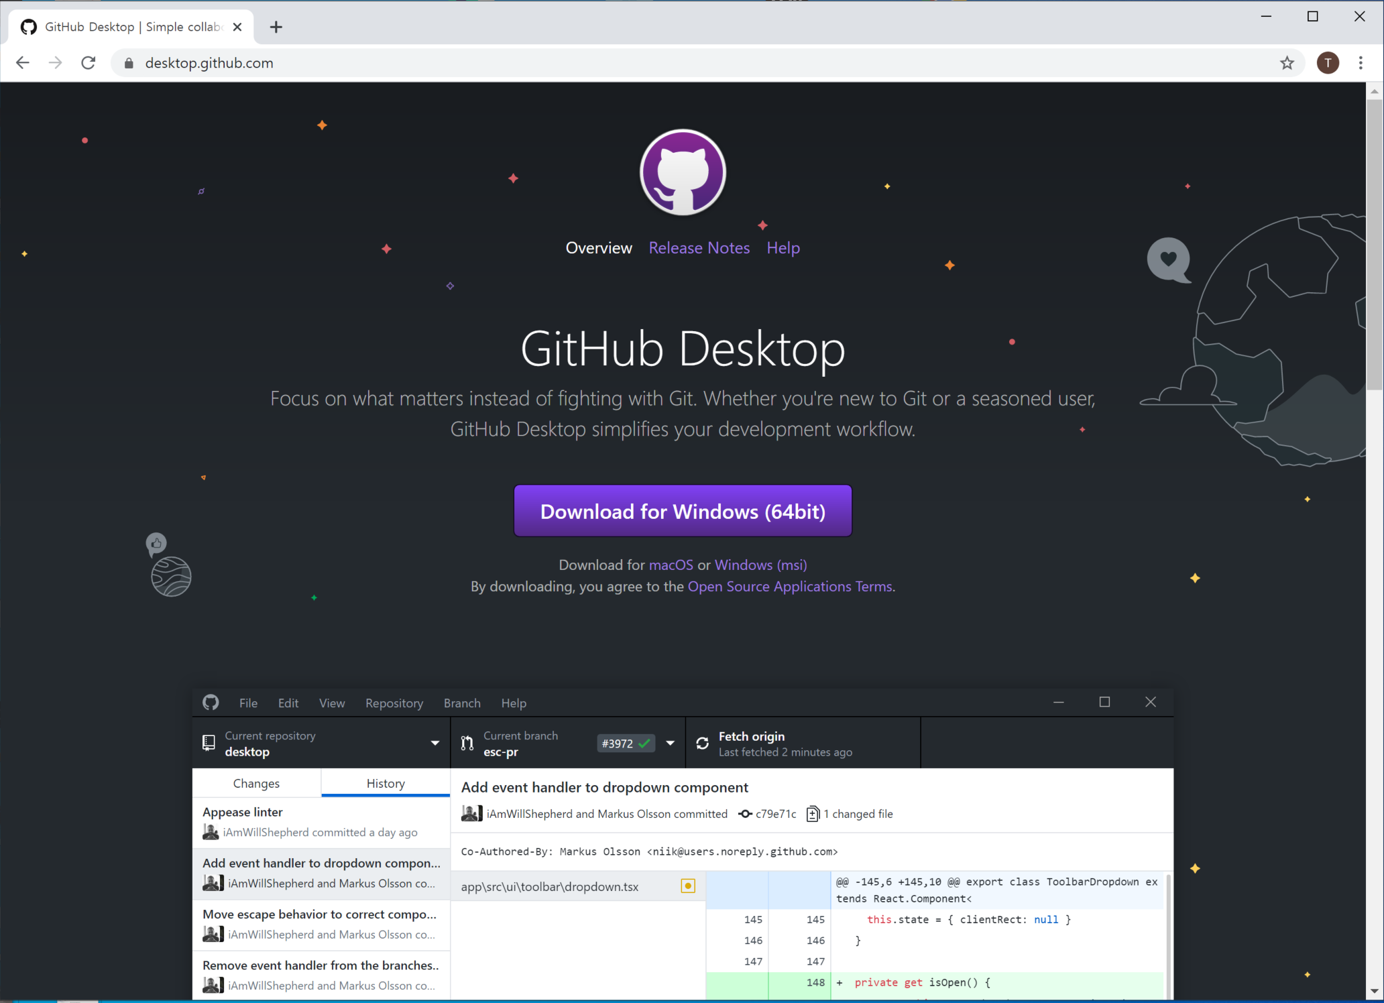
Task: Open Chrome's three-dot menu
Action: [x=1361, y=63]
